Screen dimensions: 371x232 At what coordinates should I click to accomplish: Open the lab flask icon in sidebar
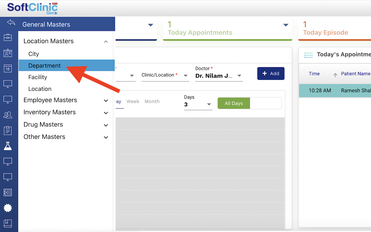pos(8,146)
